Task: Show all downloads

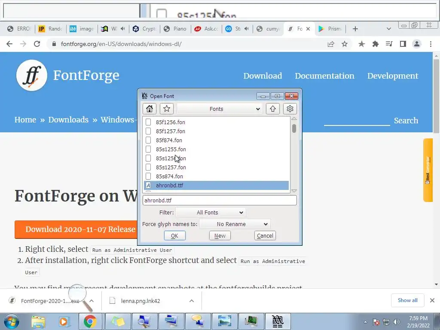Action: click(x=407, y=300)
